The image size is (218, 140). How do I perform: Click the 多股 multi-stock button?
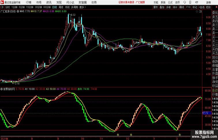tap(168, 7)
